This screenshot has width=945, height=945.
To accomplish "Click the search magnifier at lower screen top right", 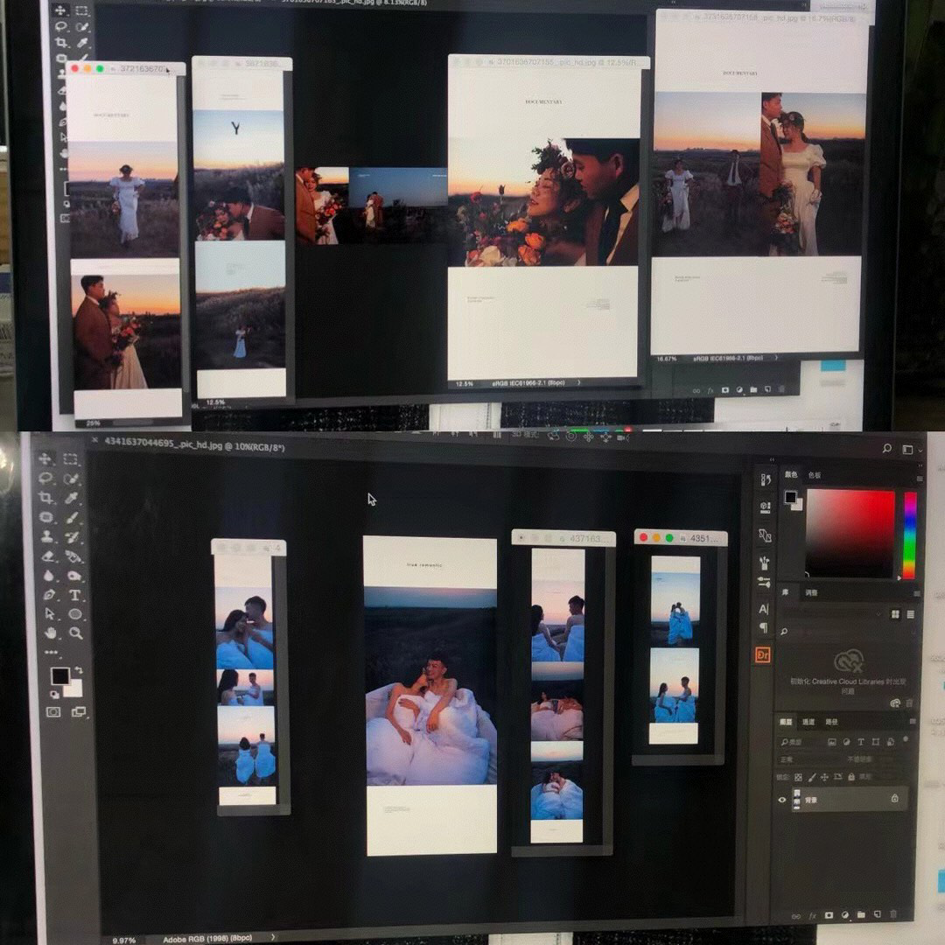I will (x=887, y=448).
